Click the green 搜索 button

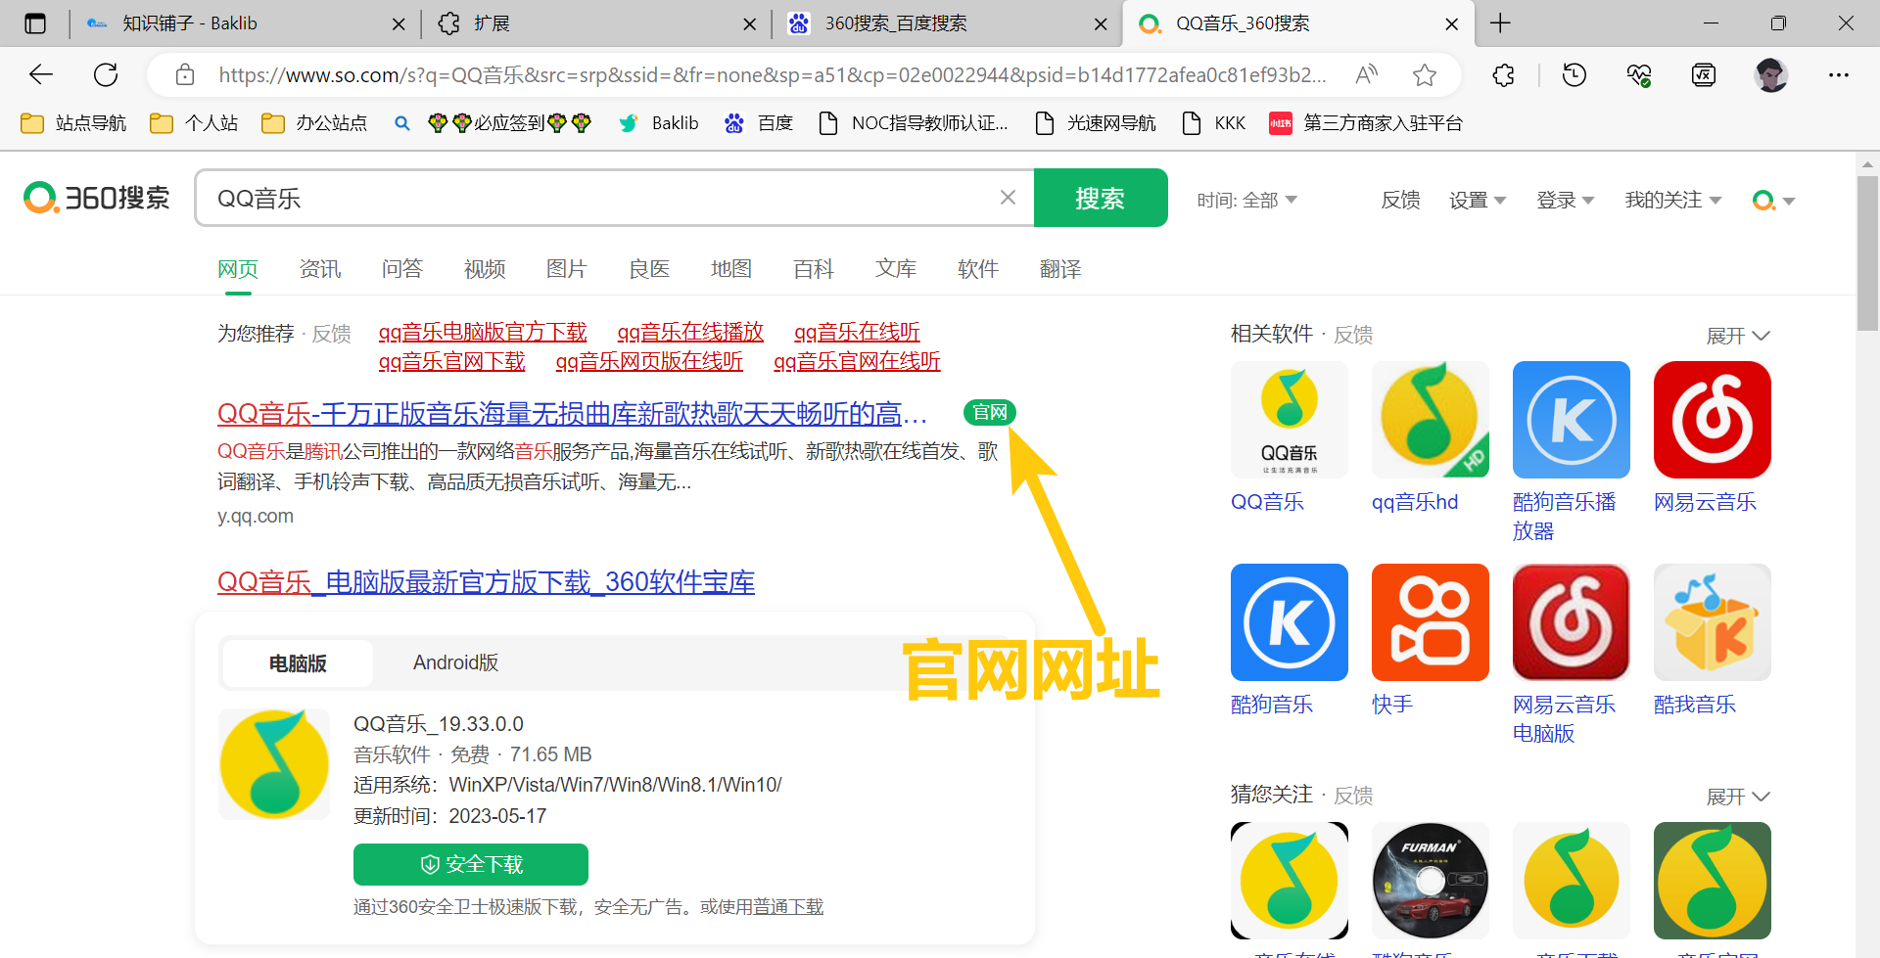coord(1101,198)
